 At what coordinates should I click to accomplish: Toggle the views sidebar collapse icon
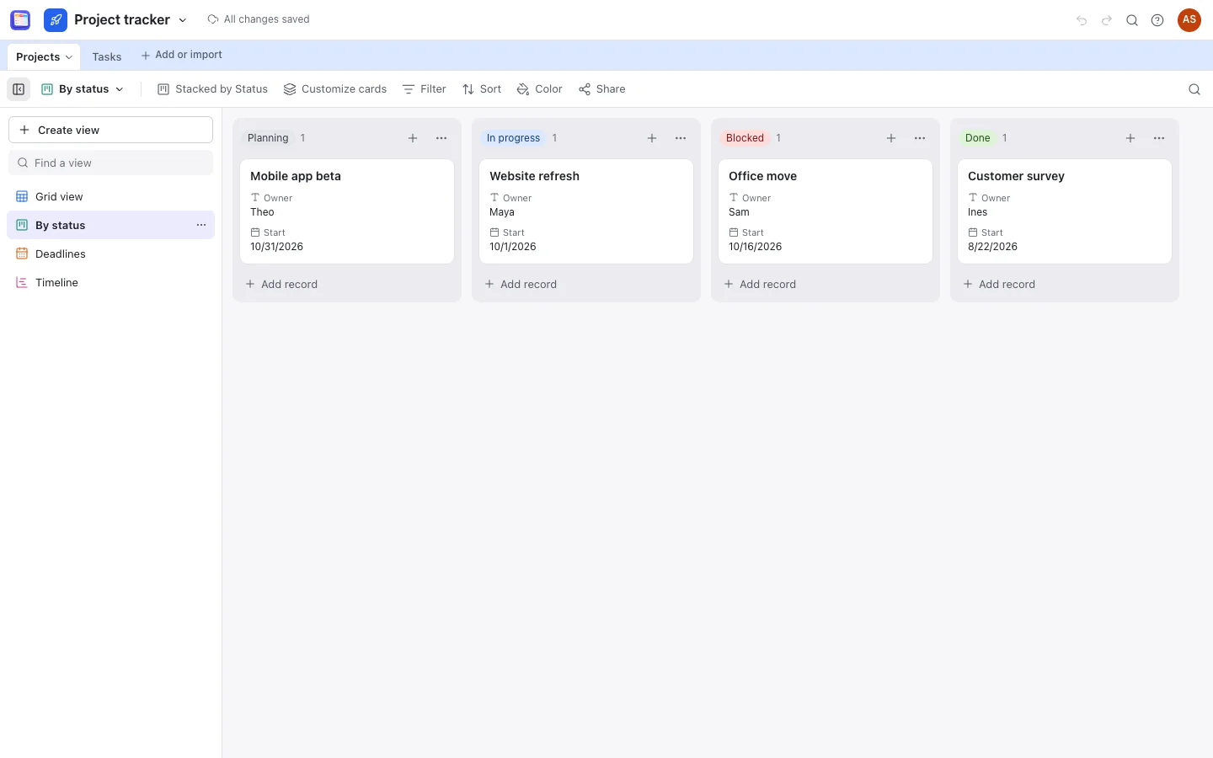point(19,89)
